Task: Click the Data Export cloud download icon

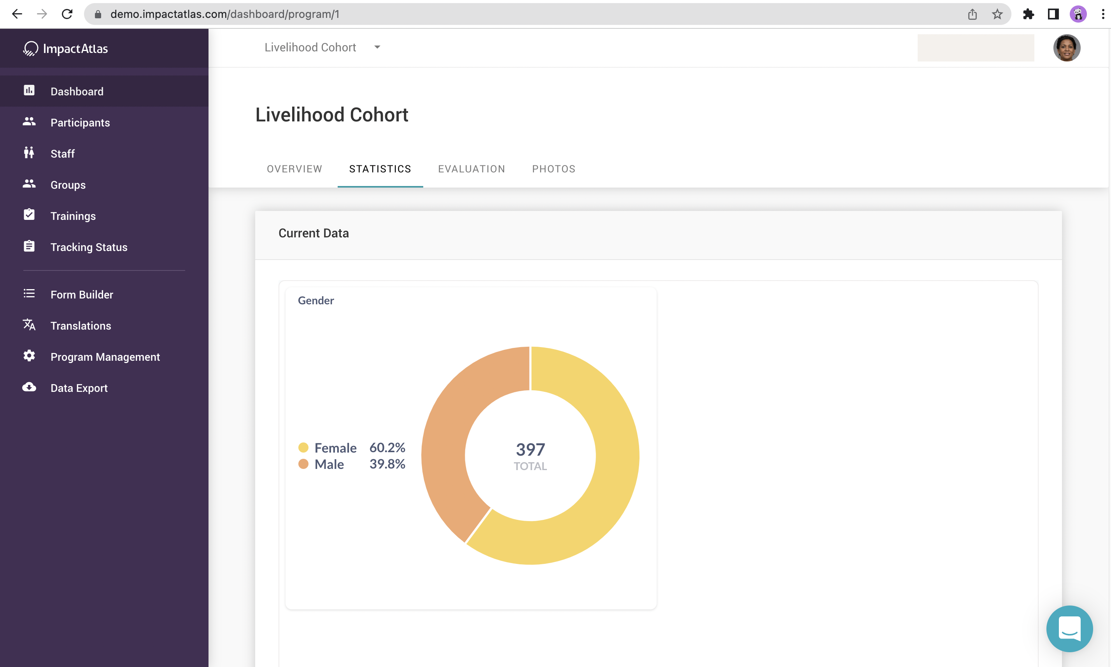Action: [29, 387]
